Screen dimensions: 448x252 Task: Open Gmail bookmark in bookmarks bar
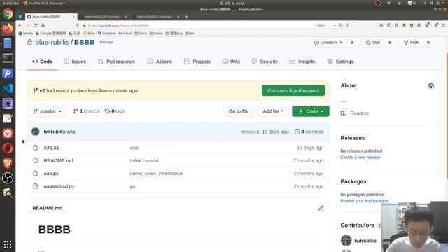click(x=125, y=33)
